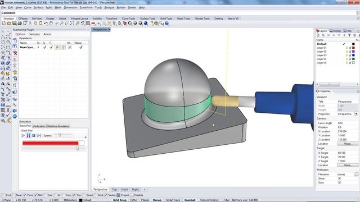
Task: Click the Zoom Extents icon
Action: [72, 23]
